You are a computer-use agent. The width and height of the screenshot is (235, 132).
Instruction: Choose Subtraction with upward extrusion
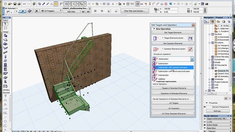[173, 67]
